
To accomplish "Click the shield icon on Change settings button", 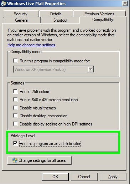I will point(15,160).
